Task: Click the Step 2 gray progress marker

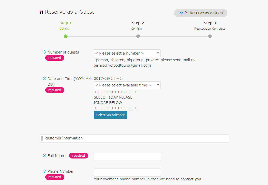Action: coord(138,36)
